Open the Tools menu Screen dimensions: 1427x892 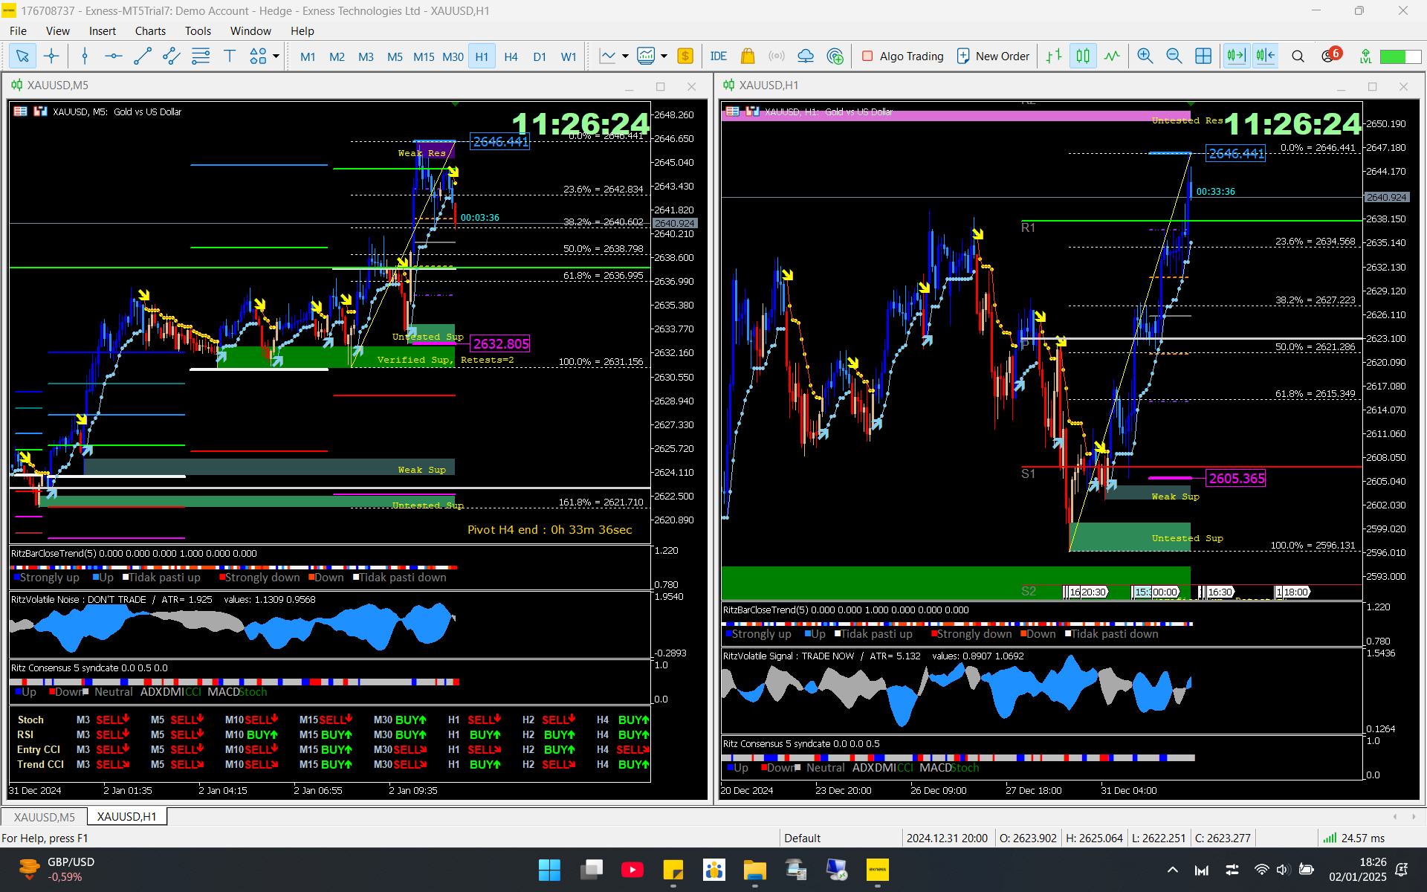[x=198, y=30]
